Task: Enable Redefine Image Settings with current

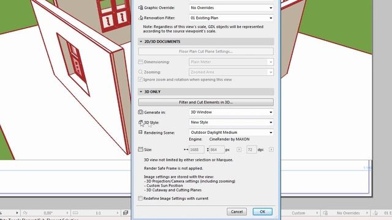Action: [140, 198]
